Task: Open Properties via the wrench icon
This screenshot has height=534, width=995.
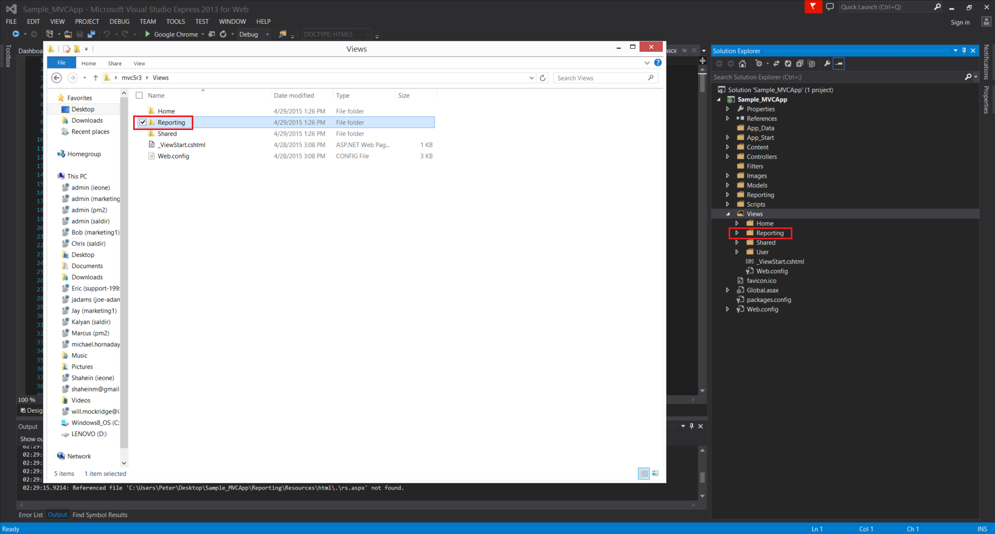Action: tap(827, 64)
